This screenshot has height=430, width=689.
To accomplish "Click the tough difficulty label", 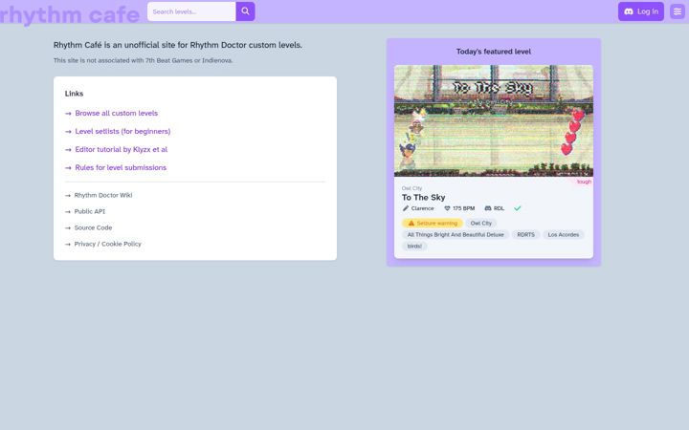I will 584,182.
